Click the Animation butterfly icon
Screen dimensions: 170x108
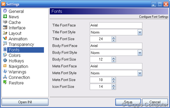(5, 38)
